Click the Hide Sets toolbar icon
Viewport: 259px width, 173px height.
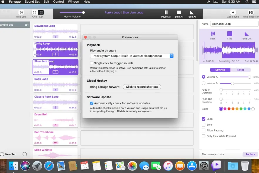tap(21, 13)
